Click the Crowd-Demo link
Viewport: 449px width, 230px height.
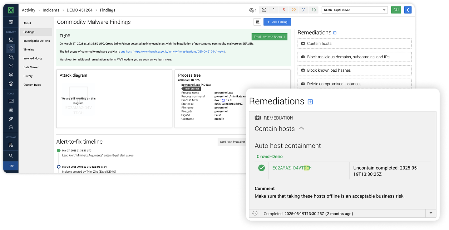tap(269, 156)
